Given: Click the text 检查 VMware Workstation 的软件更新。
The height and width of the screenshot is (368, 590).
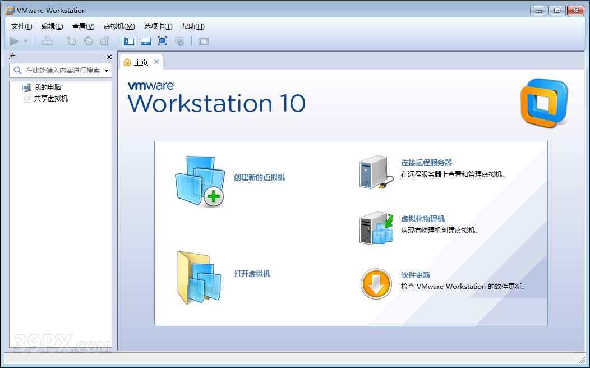Looking at the screenshot, I should (x=463, y=286).
